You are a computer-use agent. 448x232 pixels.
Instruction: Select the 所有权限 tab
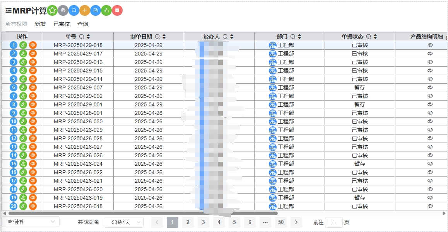tap(16, 24)
